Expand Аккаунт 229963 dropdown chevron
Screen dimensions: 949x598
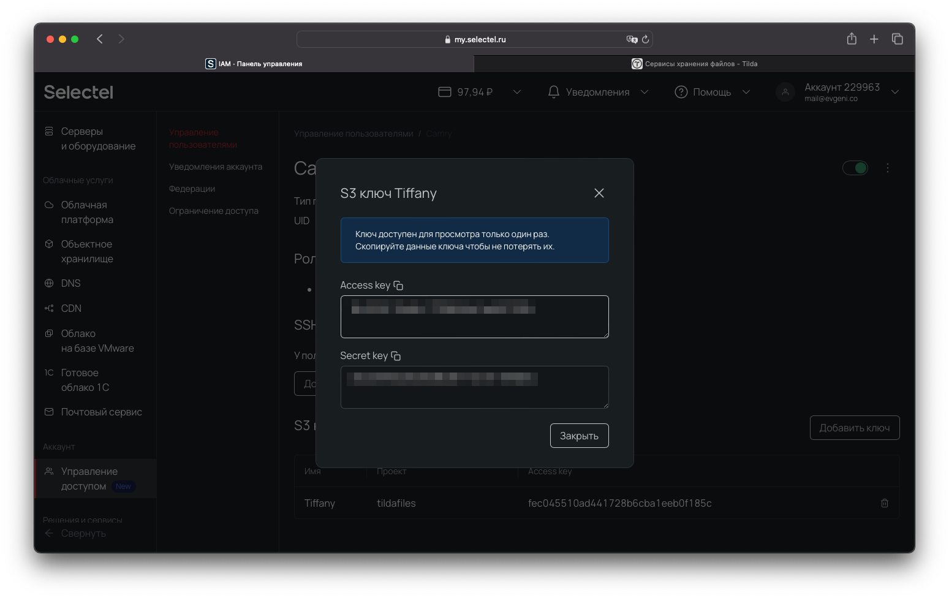pos(895,92)
